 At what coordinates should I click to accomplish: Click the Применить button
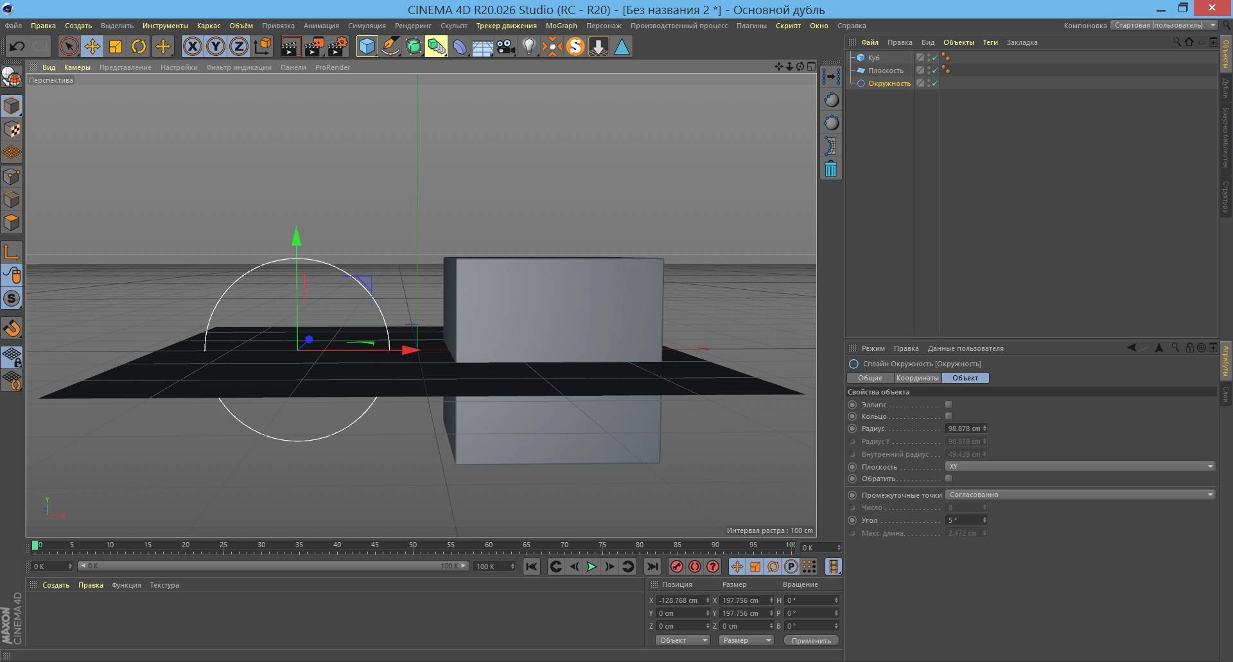coord(811,640)
